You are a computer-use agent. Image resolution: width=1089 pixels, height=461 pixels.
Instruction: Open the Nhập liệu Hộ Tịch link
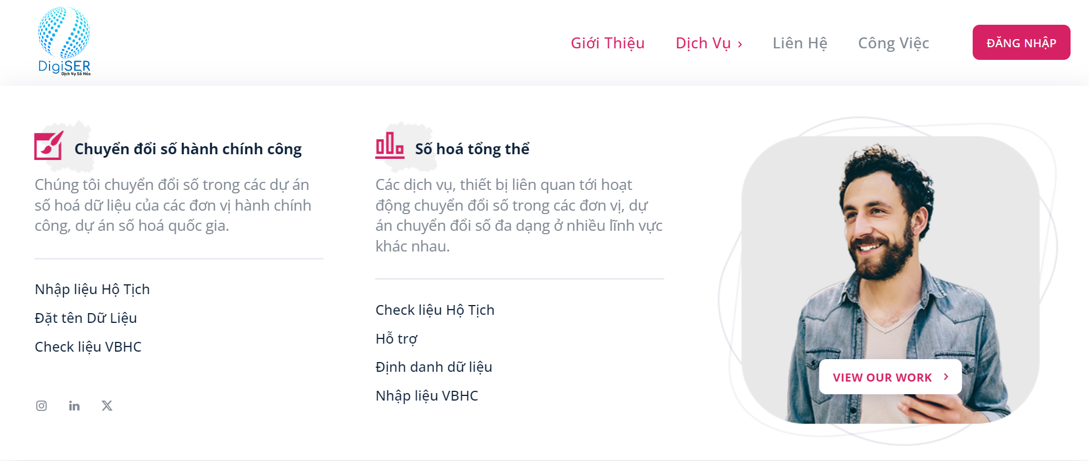click(x=92, y=289)
